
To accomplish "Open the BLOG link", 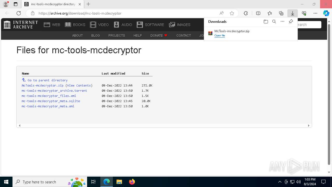I will coord(95,36).
